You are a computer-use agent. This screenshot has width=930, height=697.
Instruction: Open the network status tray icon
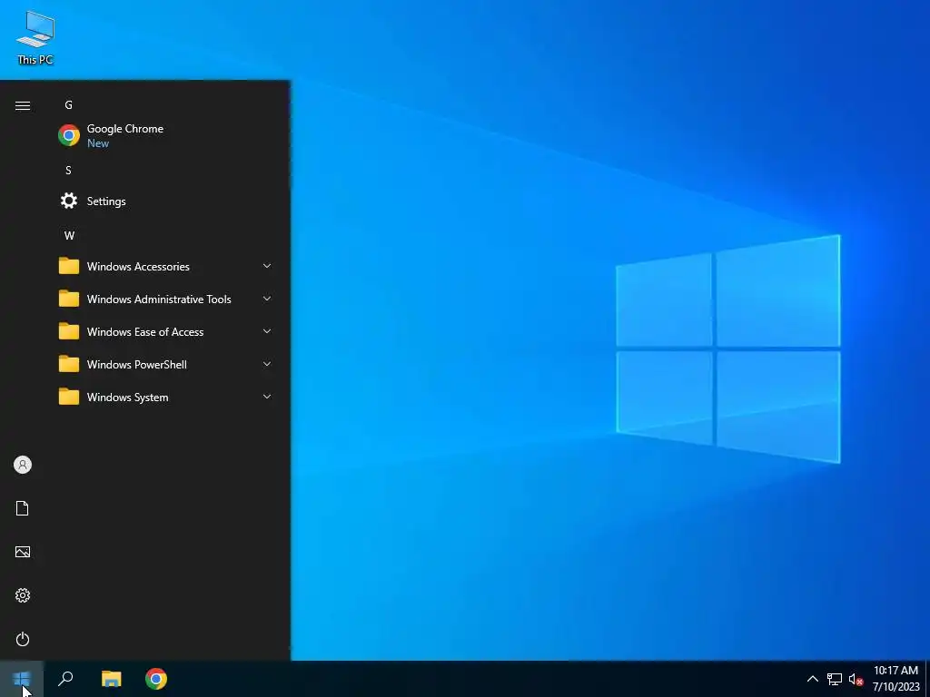835,679
